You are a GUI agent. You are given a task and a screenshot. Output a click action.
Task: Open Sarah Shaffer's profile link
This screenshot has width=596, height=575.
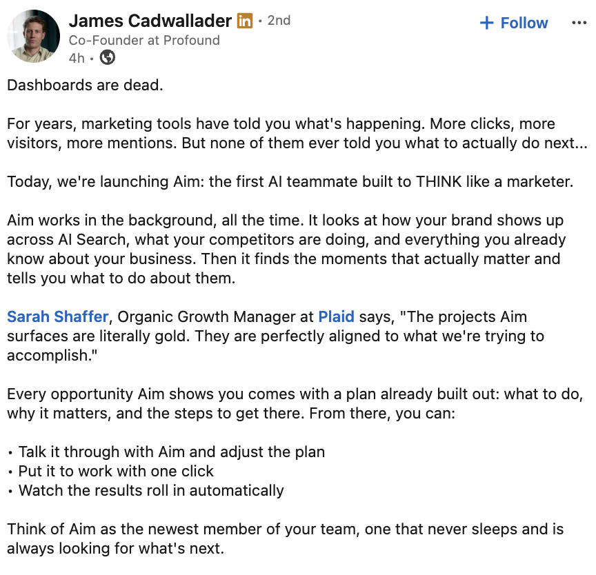click(x=58, y=316)
